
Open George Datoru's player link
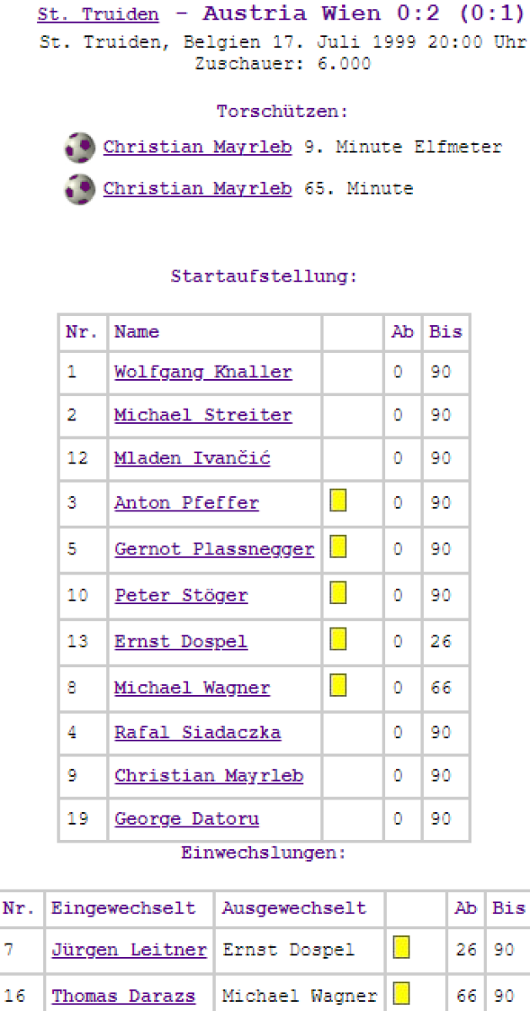186,819
